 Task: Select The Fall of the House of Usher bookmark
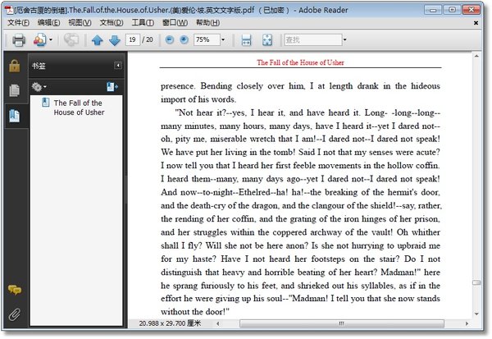tap(79, 108)
